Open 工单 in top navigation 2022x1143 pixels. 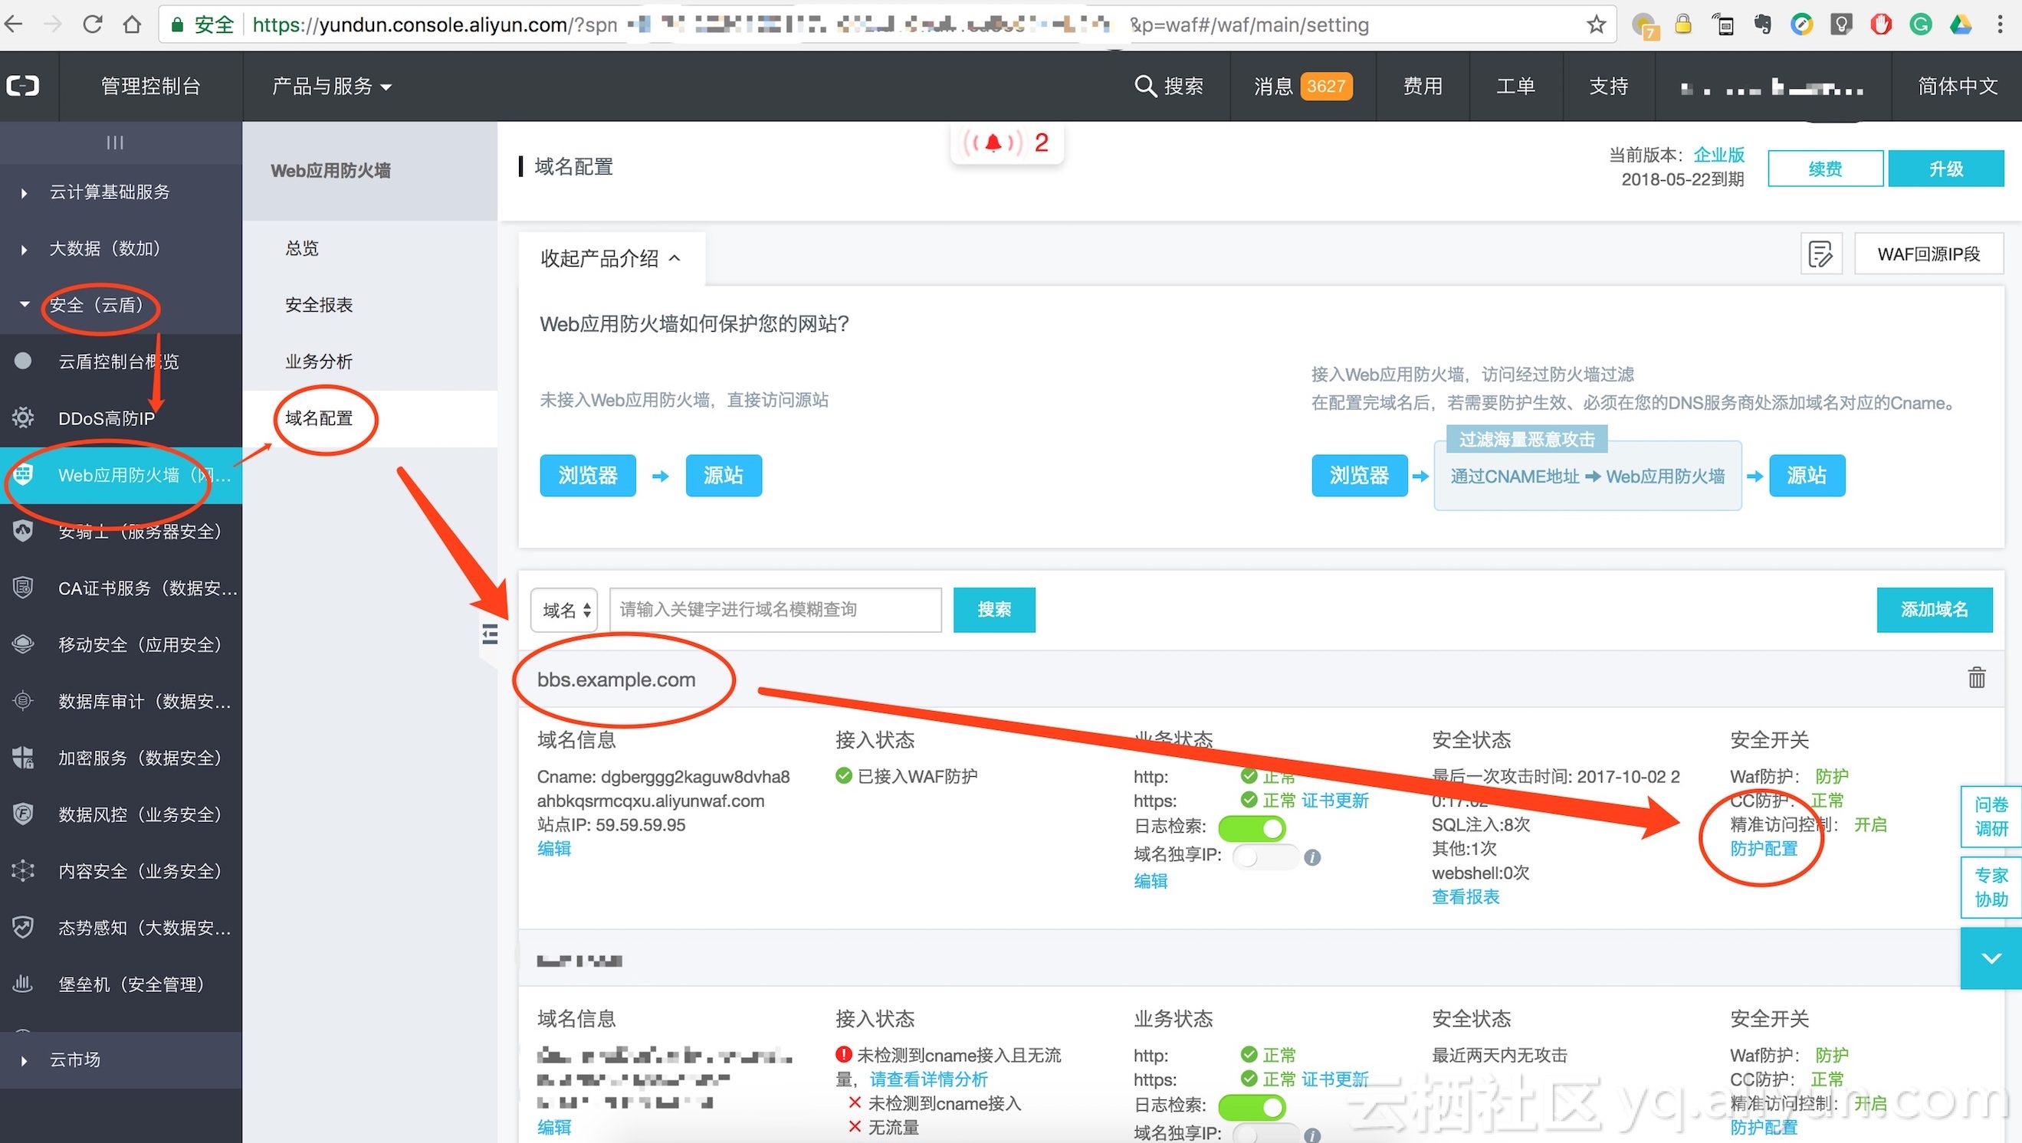click(1515, 86)
